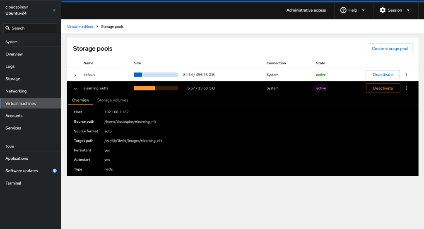Viewport: 424px width, 229px height.
Task: Click target path /var/lib/libvirt/images/elearning_nfs
Action: click(x=133, y=141)
